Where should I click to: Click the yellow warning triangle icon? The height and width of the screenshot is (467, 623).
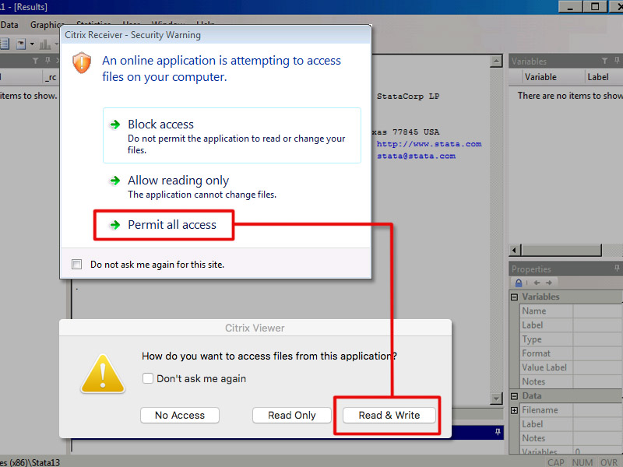[103, 374]
